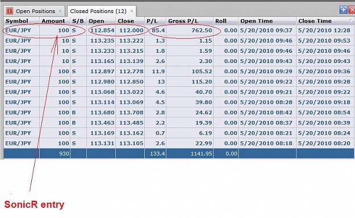Click the close price 113.022 cell

tap(131, 92)
